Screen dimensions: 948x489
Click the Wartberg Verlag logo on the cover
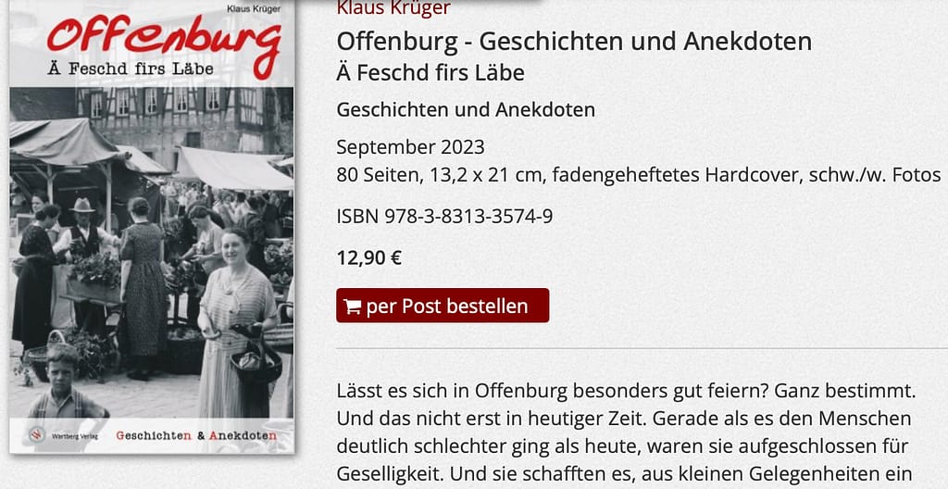click(x=63, y=435)
